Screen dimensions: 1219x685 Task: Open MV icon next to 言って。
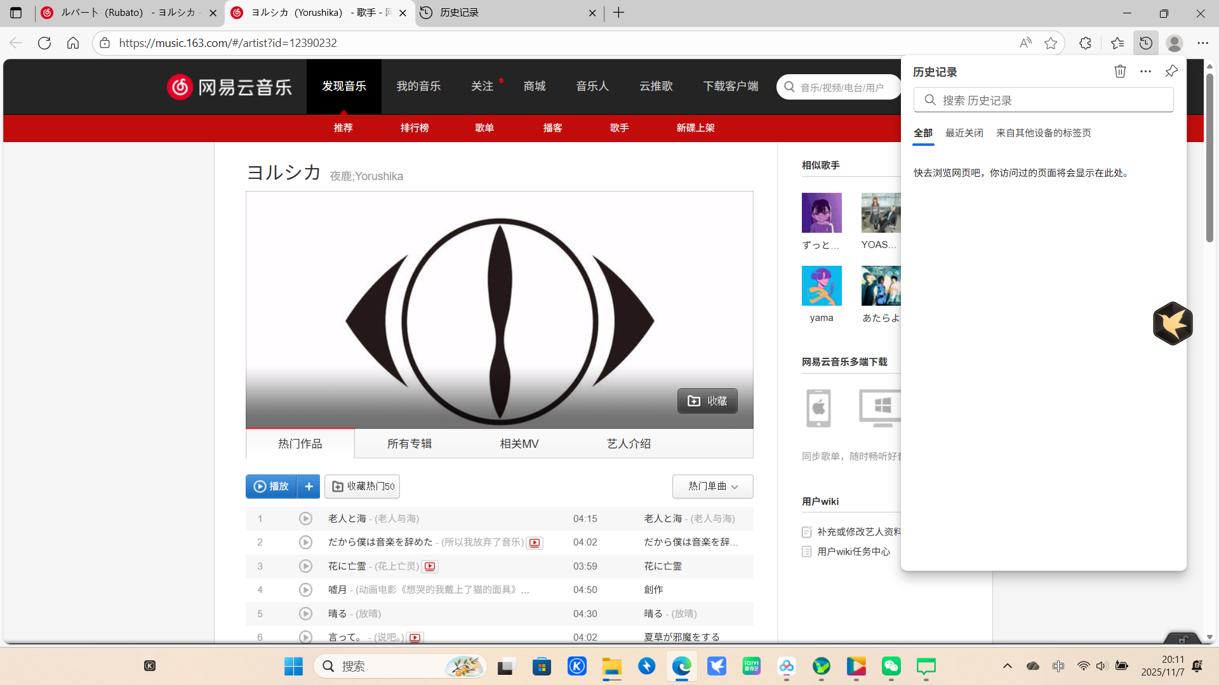415,637
